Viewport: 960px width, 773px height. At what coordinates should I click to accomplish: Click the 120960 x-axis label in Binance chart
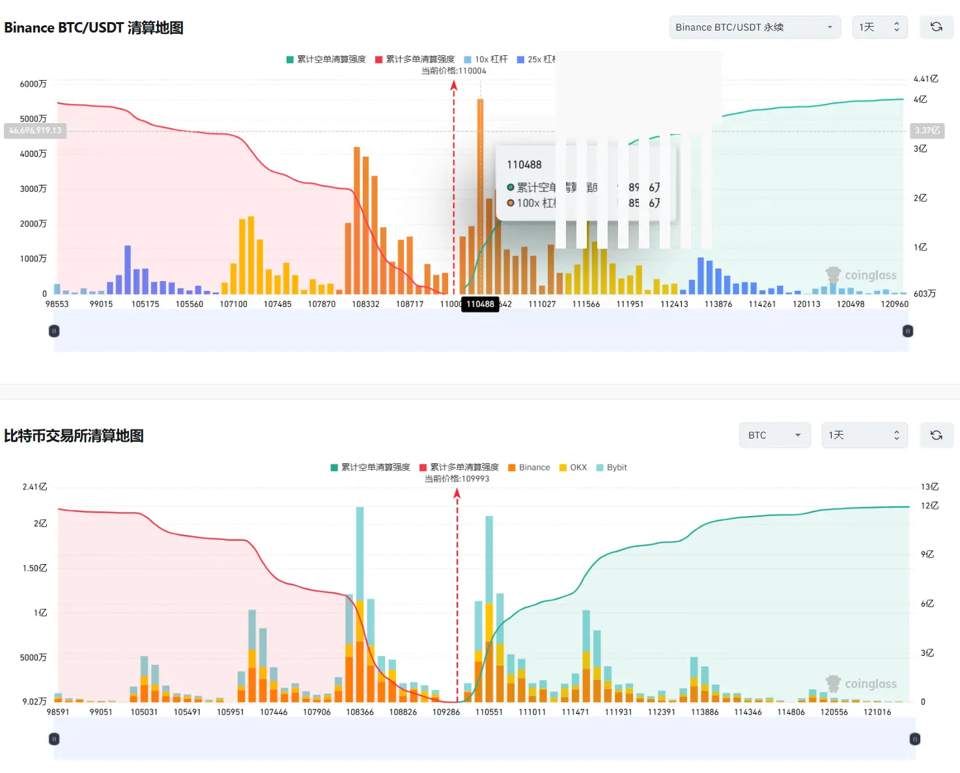coord(895,305)
